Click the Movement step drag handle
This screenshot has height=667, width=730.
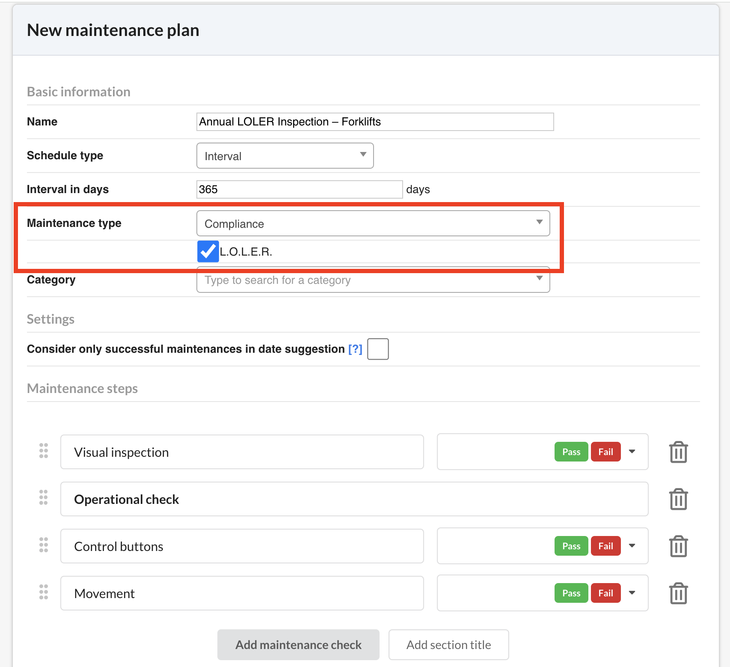(x=44, y=592)
